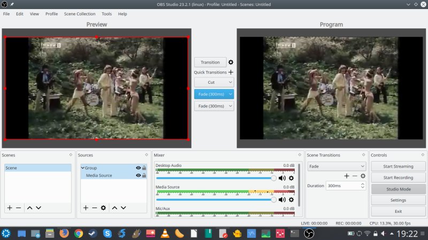428x240 pixels.
Task: Click Start Recording button
Action: point(398,178)
